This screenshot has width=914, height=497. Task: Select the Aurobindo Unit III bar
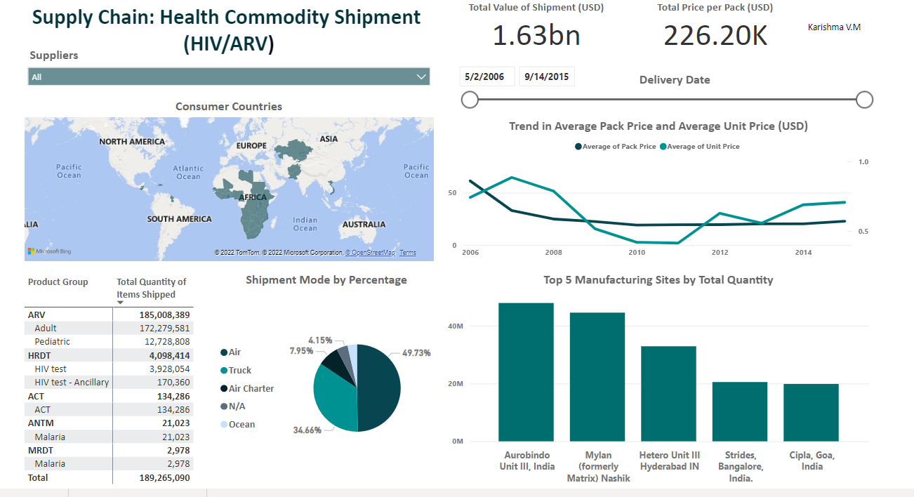tap(527, 372)
